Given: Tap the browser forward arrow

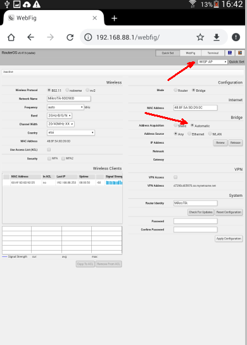Looking at the screenshot, I should 51,37.
